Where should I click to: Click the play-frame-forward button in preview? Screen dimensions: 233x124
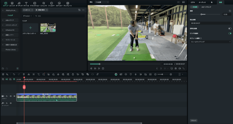pyautogui.click(x=95, y=69)
